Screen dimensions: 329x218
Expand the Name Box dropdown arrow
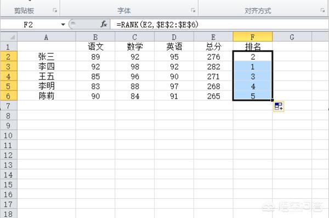[x=63, y=25]
